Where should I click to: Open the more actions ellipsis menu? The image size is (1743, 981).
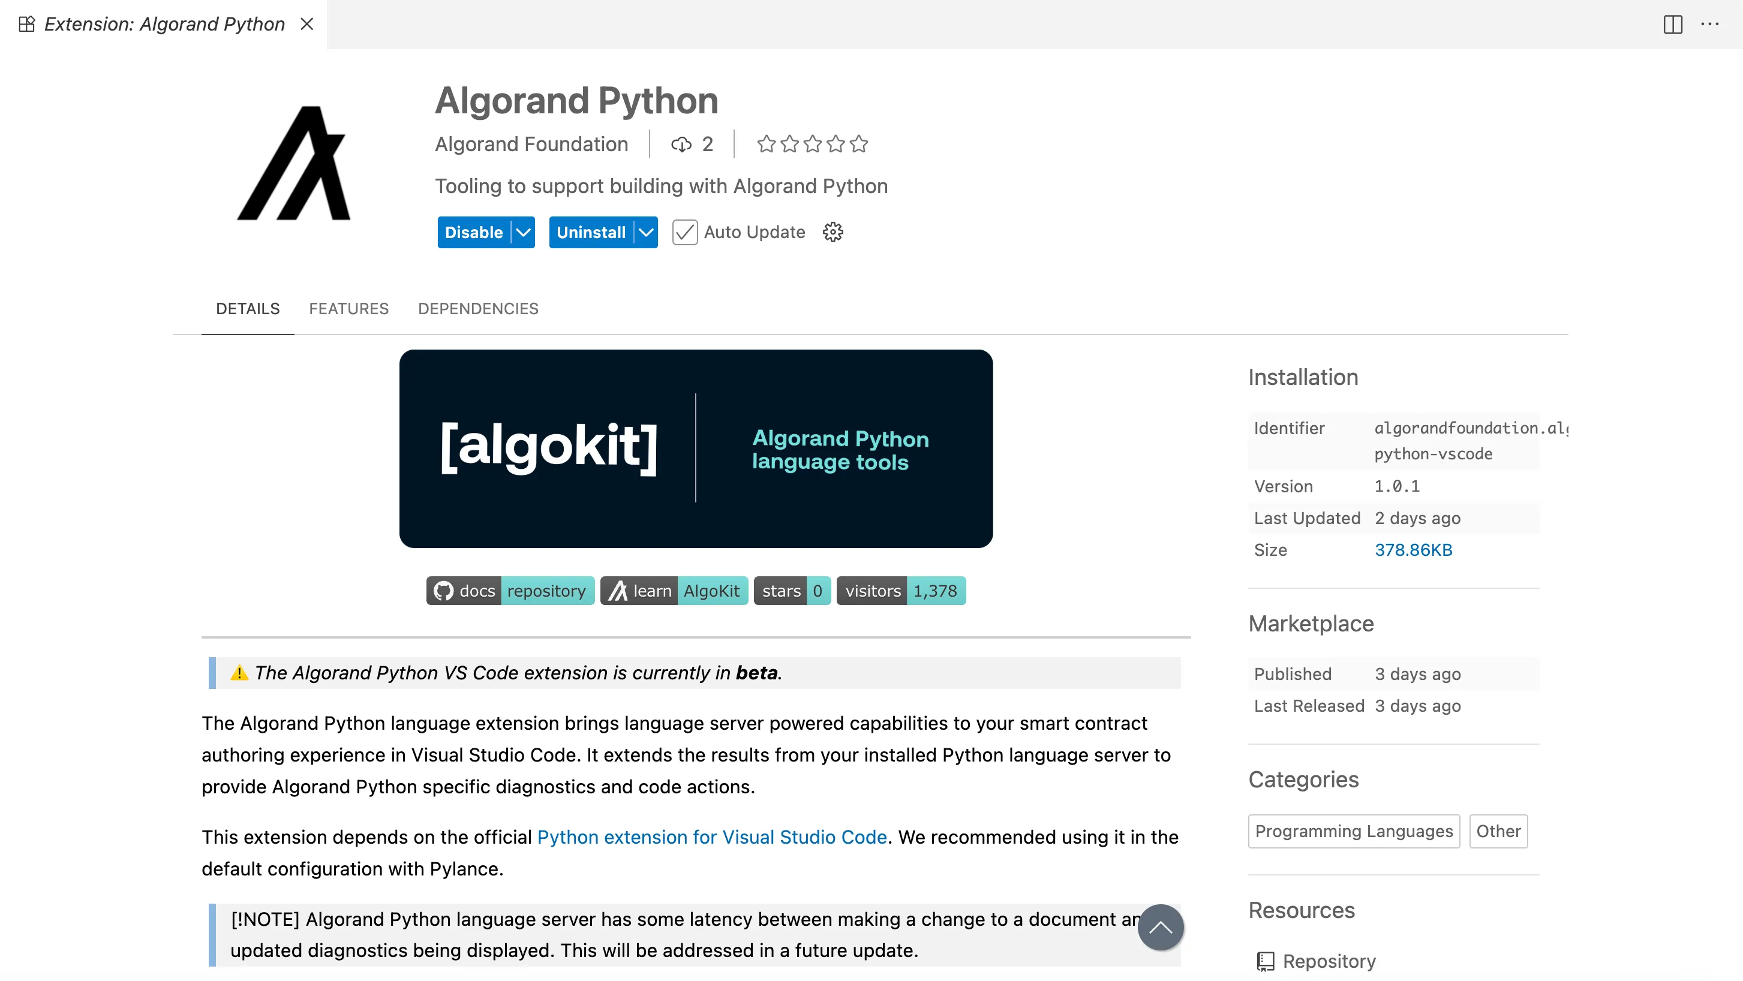tap(1711, 25)
